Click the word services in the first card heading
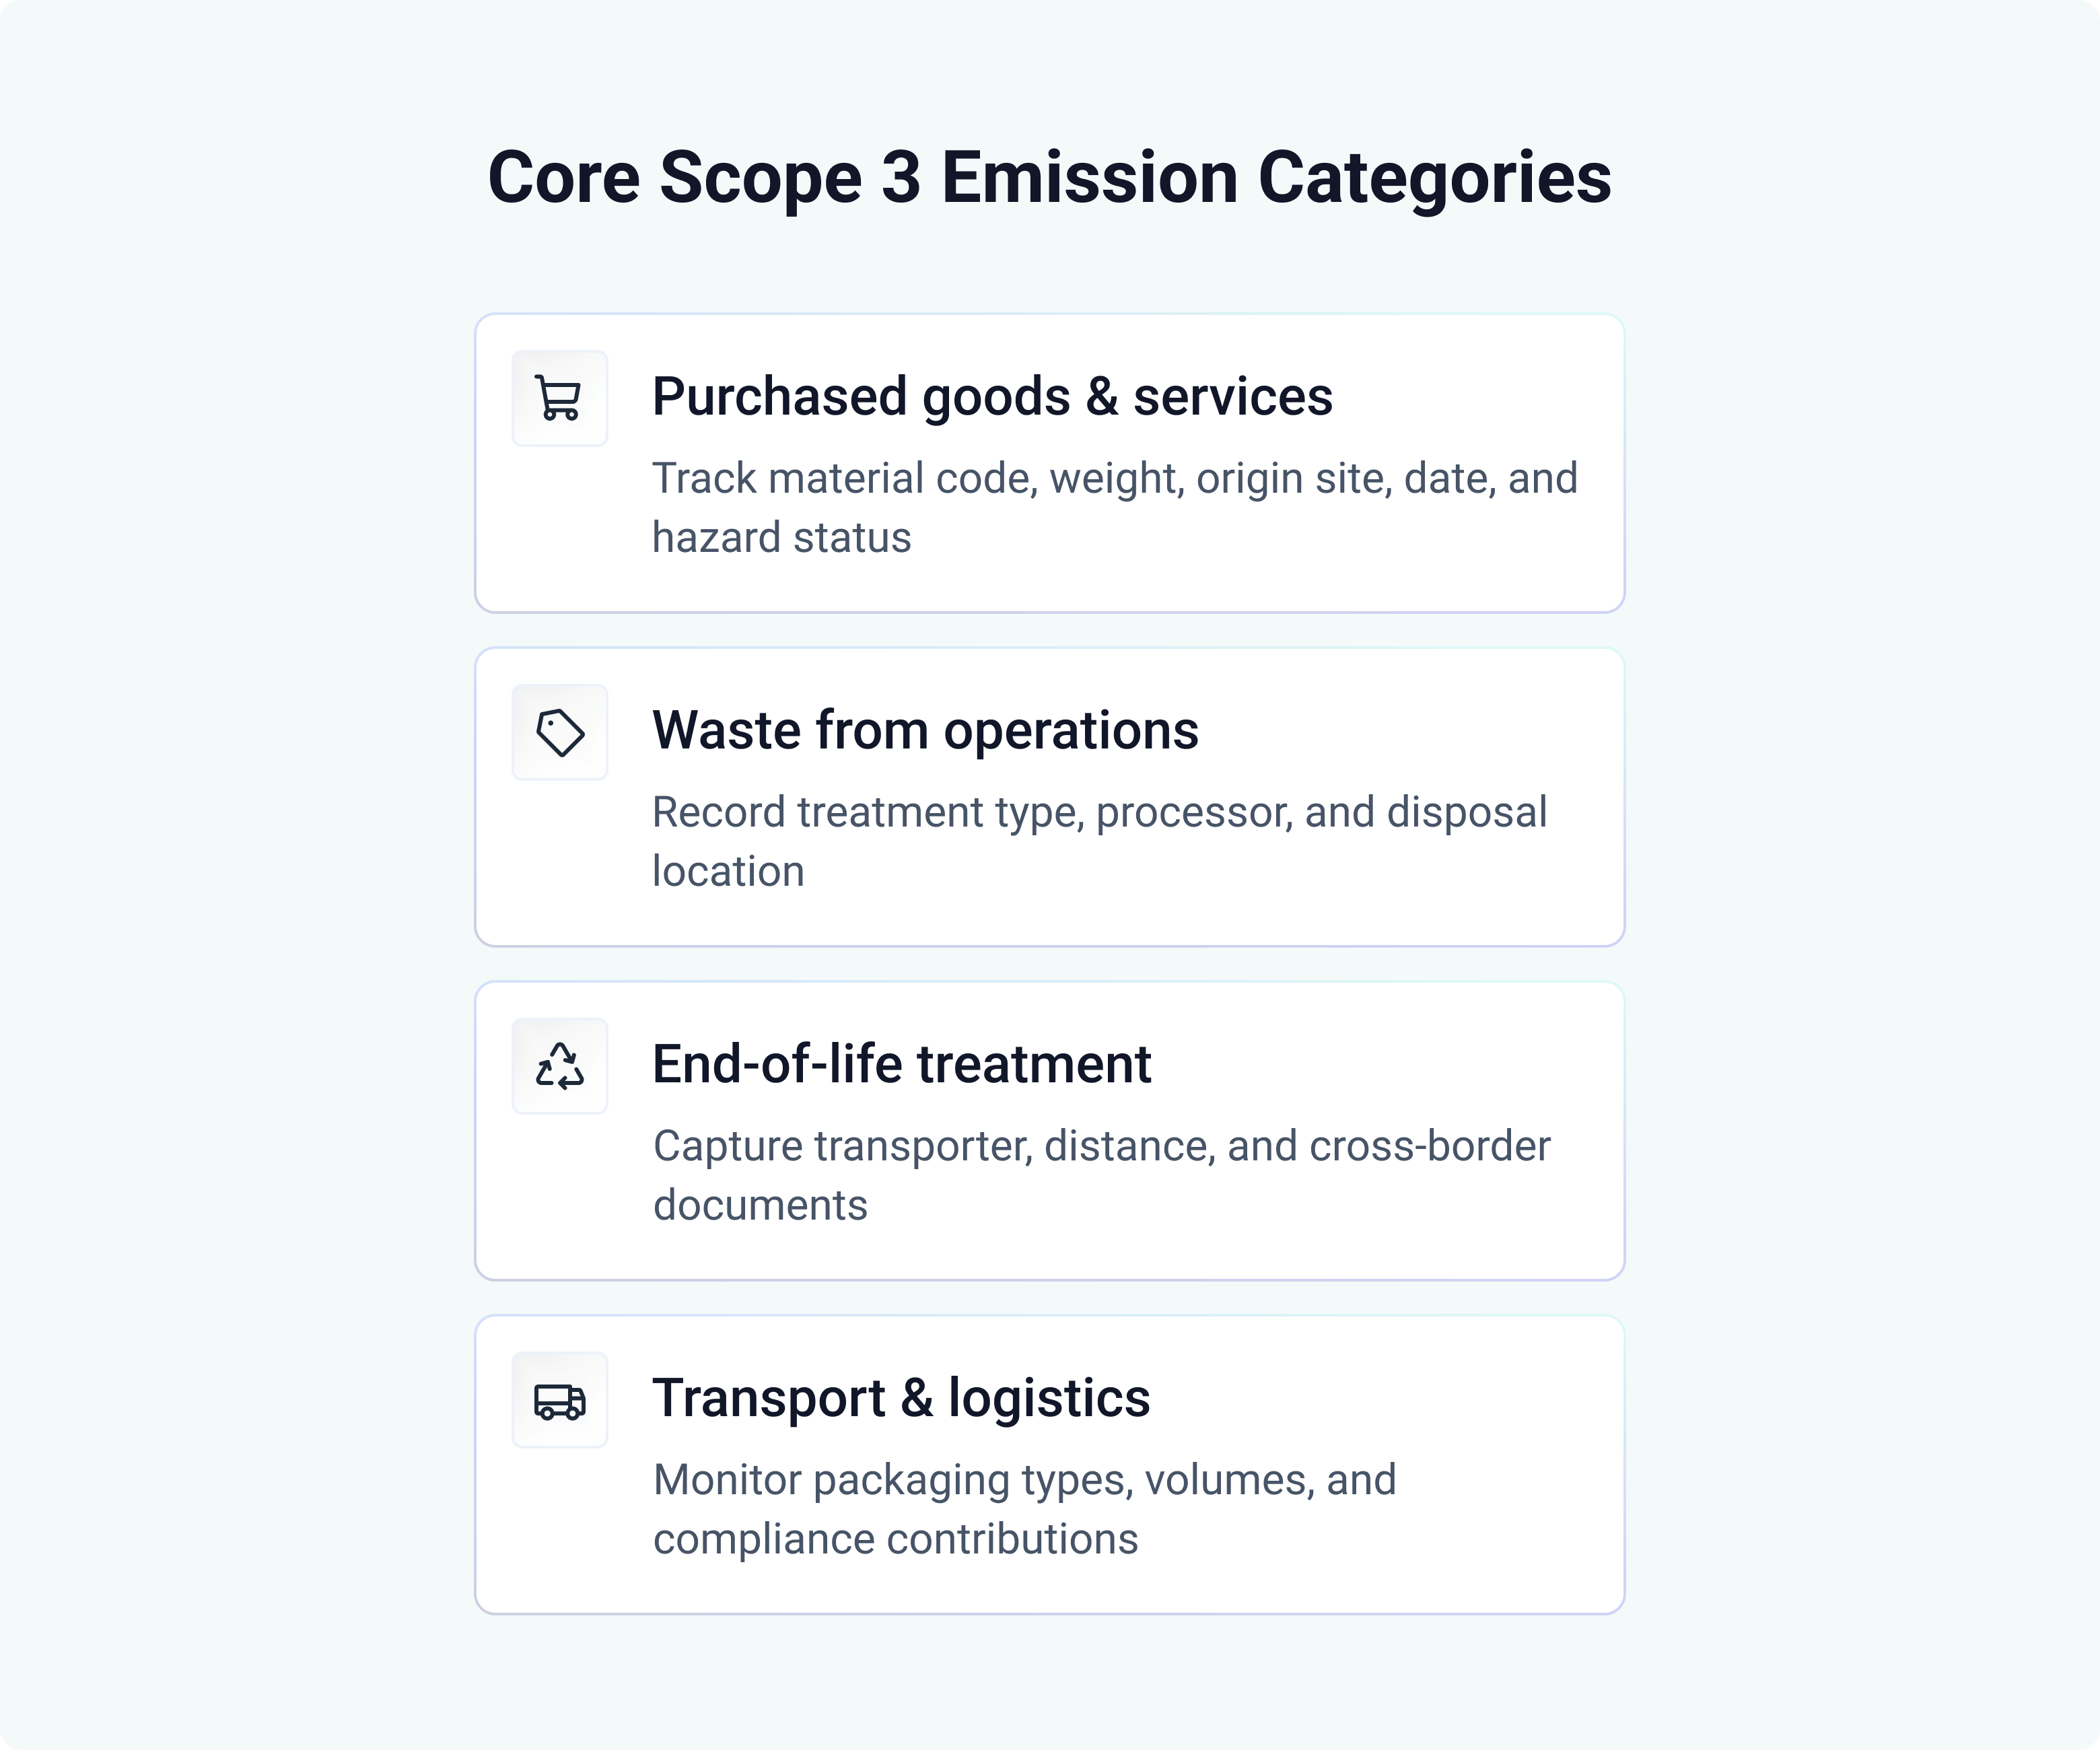This screenshot has height=1750, width=2100. pyautogui.click(x=1232, y=396)
